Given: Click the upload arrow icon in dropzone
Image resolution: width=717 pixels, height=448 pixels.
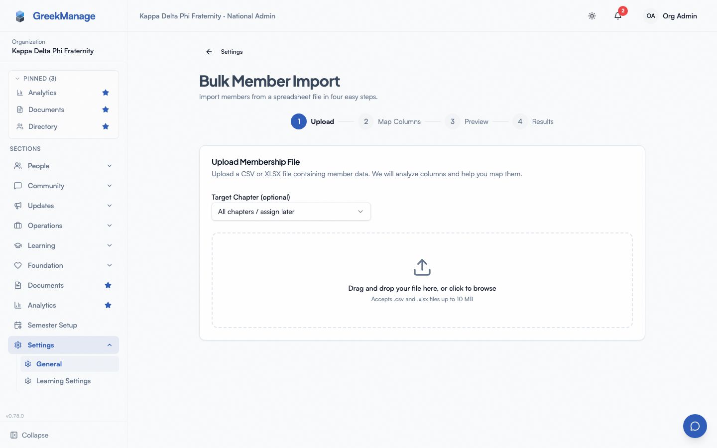Looking at the screenshot, I should pos(422,267).
